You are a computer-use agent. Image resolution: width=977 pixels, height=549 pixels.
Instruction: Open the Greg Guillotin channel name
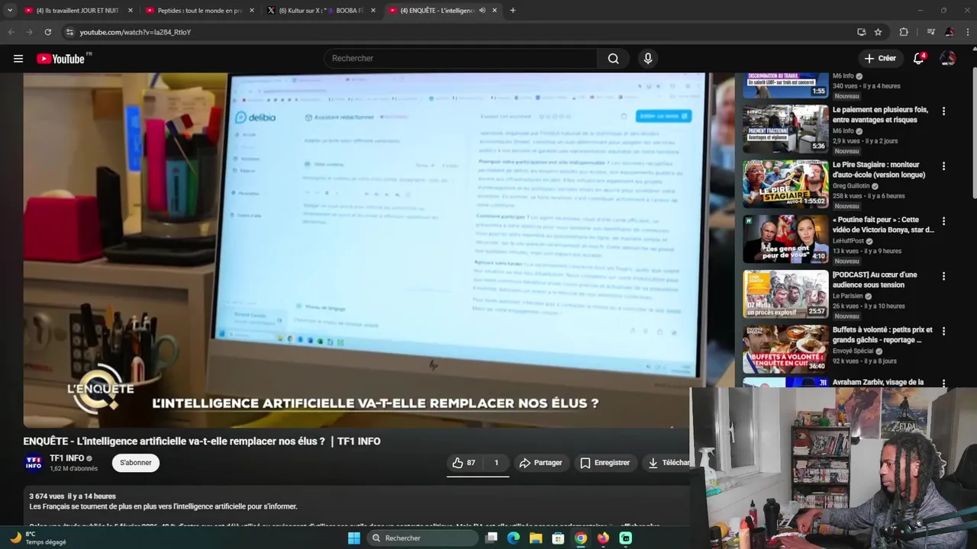click(852, 186)
